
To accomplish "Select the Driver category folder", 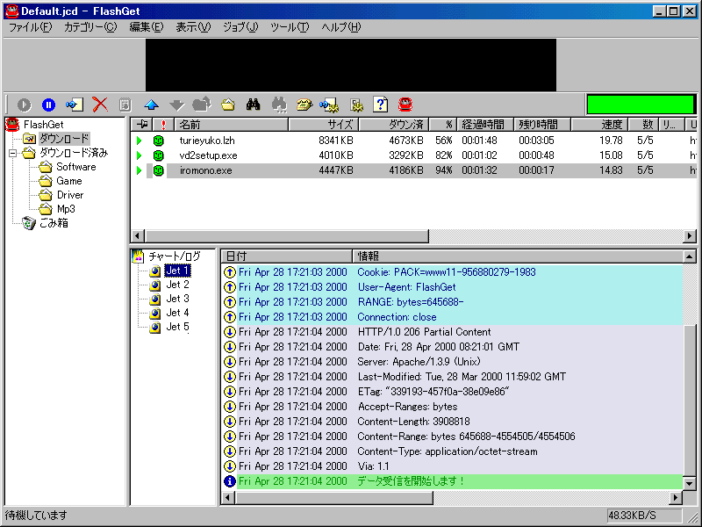I will pos(70,195).
